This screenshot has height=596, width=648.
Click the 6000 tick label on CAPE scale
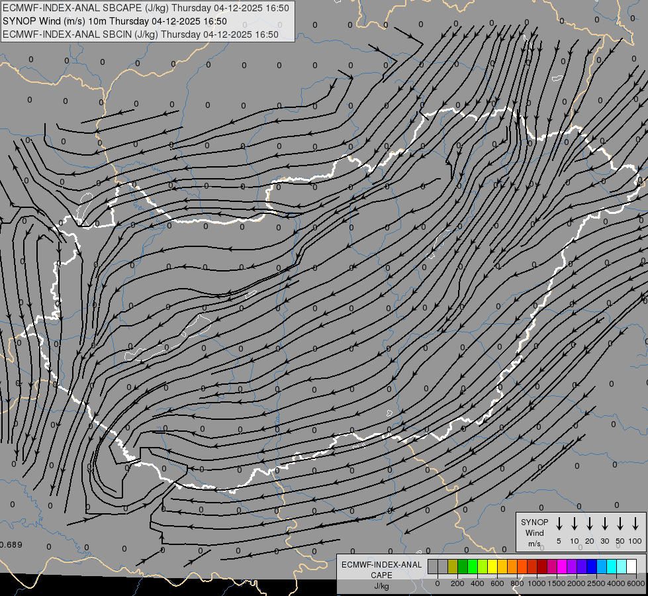636,583
